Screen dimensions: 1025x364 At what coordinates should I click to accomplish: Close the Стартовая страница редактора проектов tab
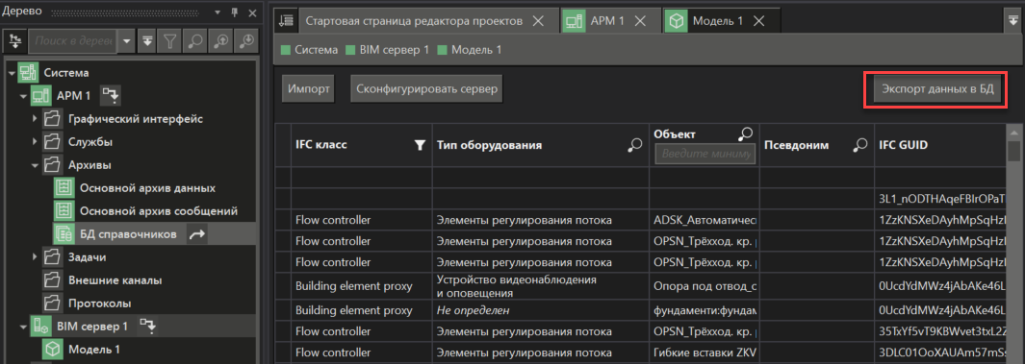click(x=538, y=21)
